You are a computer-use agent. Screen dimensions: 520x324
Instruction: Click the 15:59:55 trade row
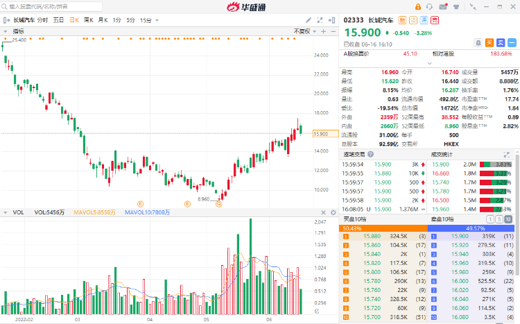383,173
